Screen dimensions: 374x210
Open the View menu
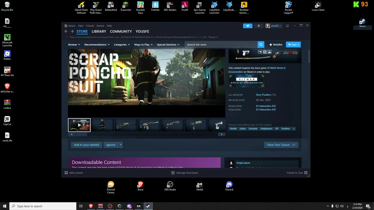click(x=80, y=26)
